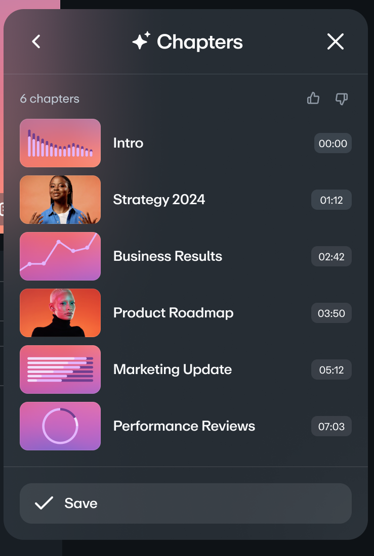
Task: Jump to the 03:50 timestamp
Action: click(331, 313)
